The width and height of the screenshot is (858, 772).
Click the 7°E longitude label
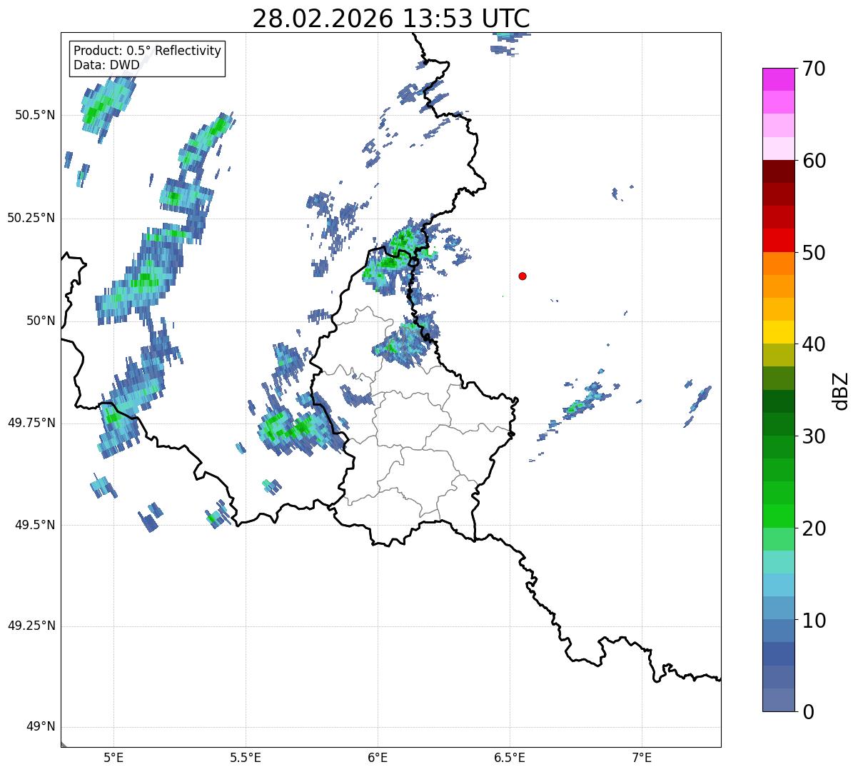[642, 758]
